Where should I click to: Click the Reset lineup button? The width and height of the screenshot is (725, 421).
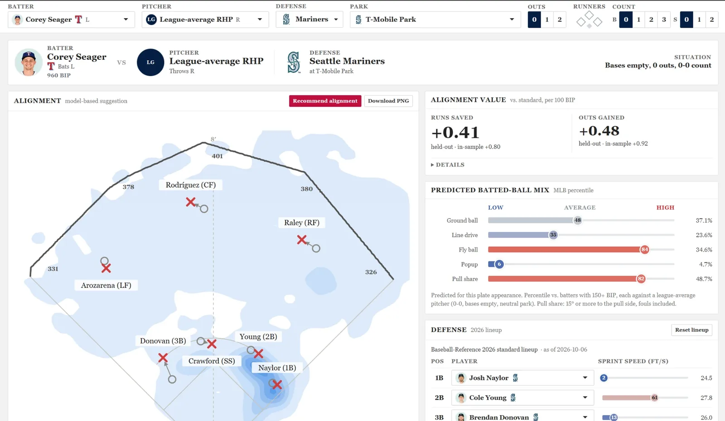coord(691,330)
